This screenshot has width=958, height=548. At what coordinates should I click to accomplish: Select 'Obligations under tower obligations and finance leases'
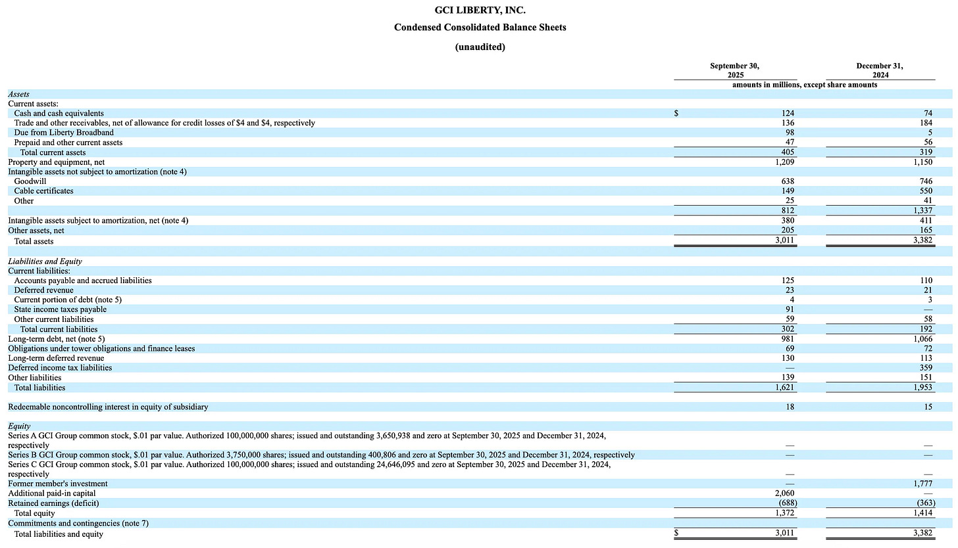point(101,348)
